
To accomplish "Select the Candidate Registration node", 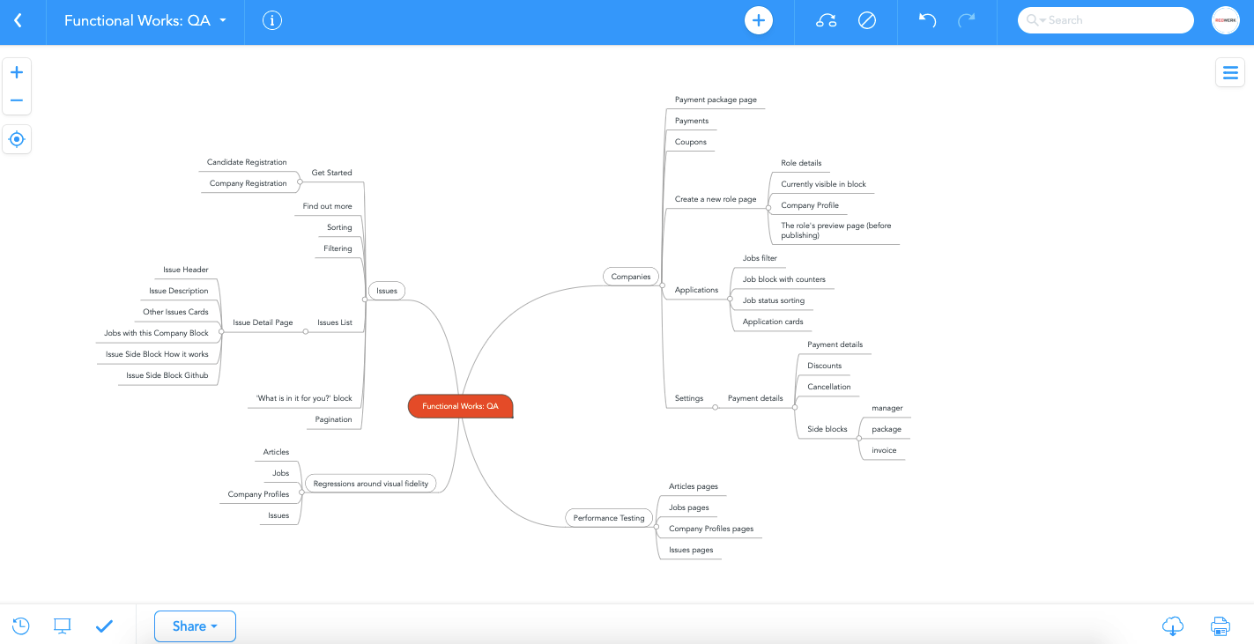I will [x=247, y=162].
